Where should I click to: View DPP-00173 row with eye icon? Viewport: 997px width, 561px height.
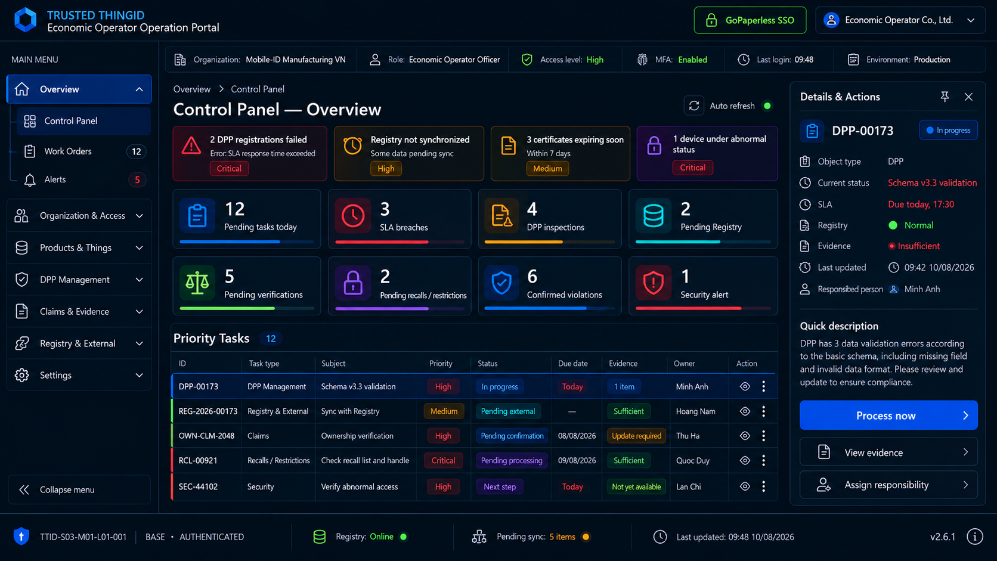click(745, 386)
